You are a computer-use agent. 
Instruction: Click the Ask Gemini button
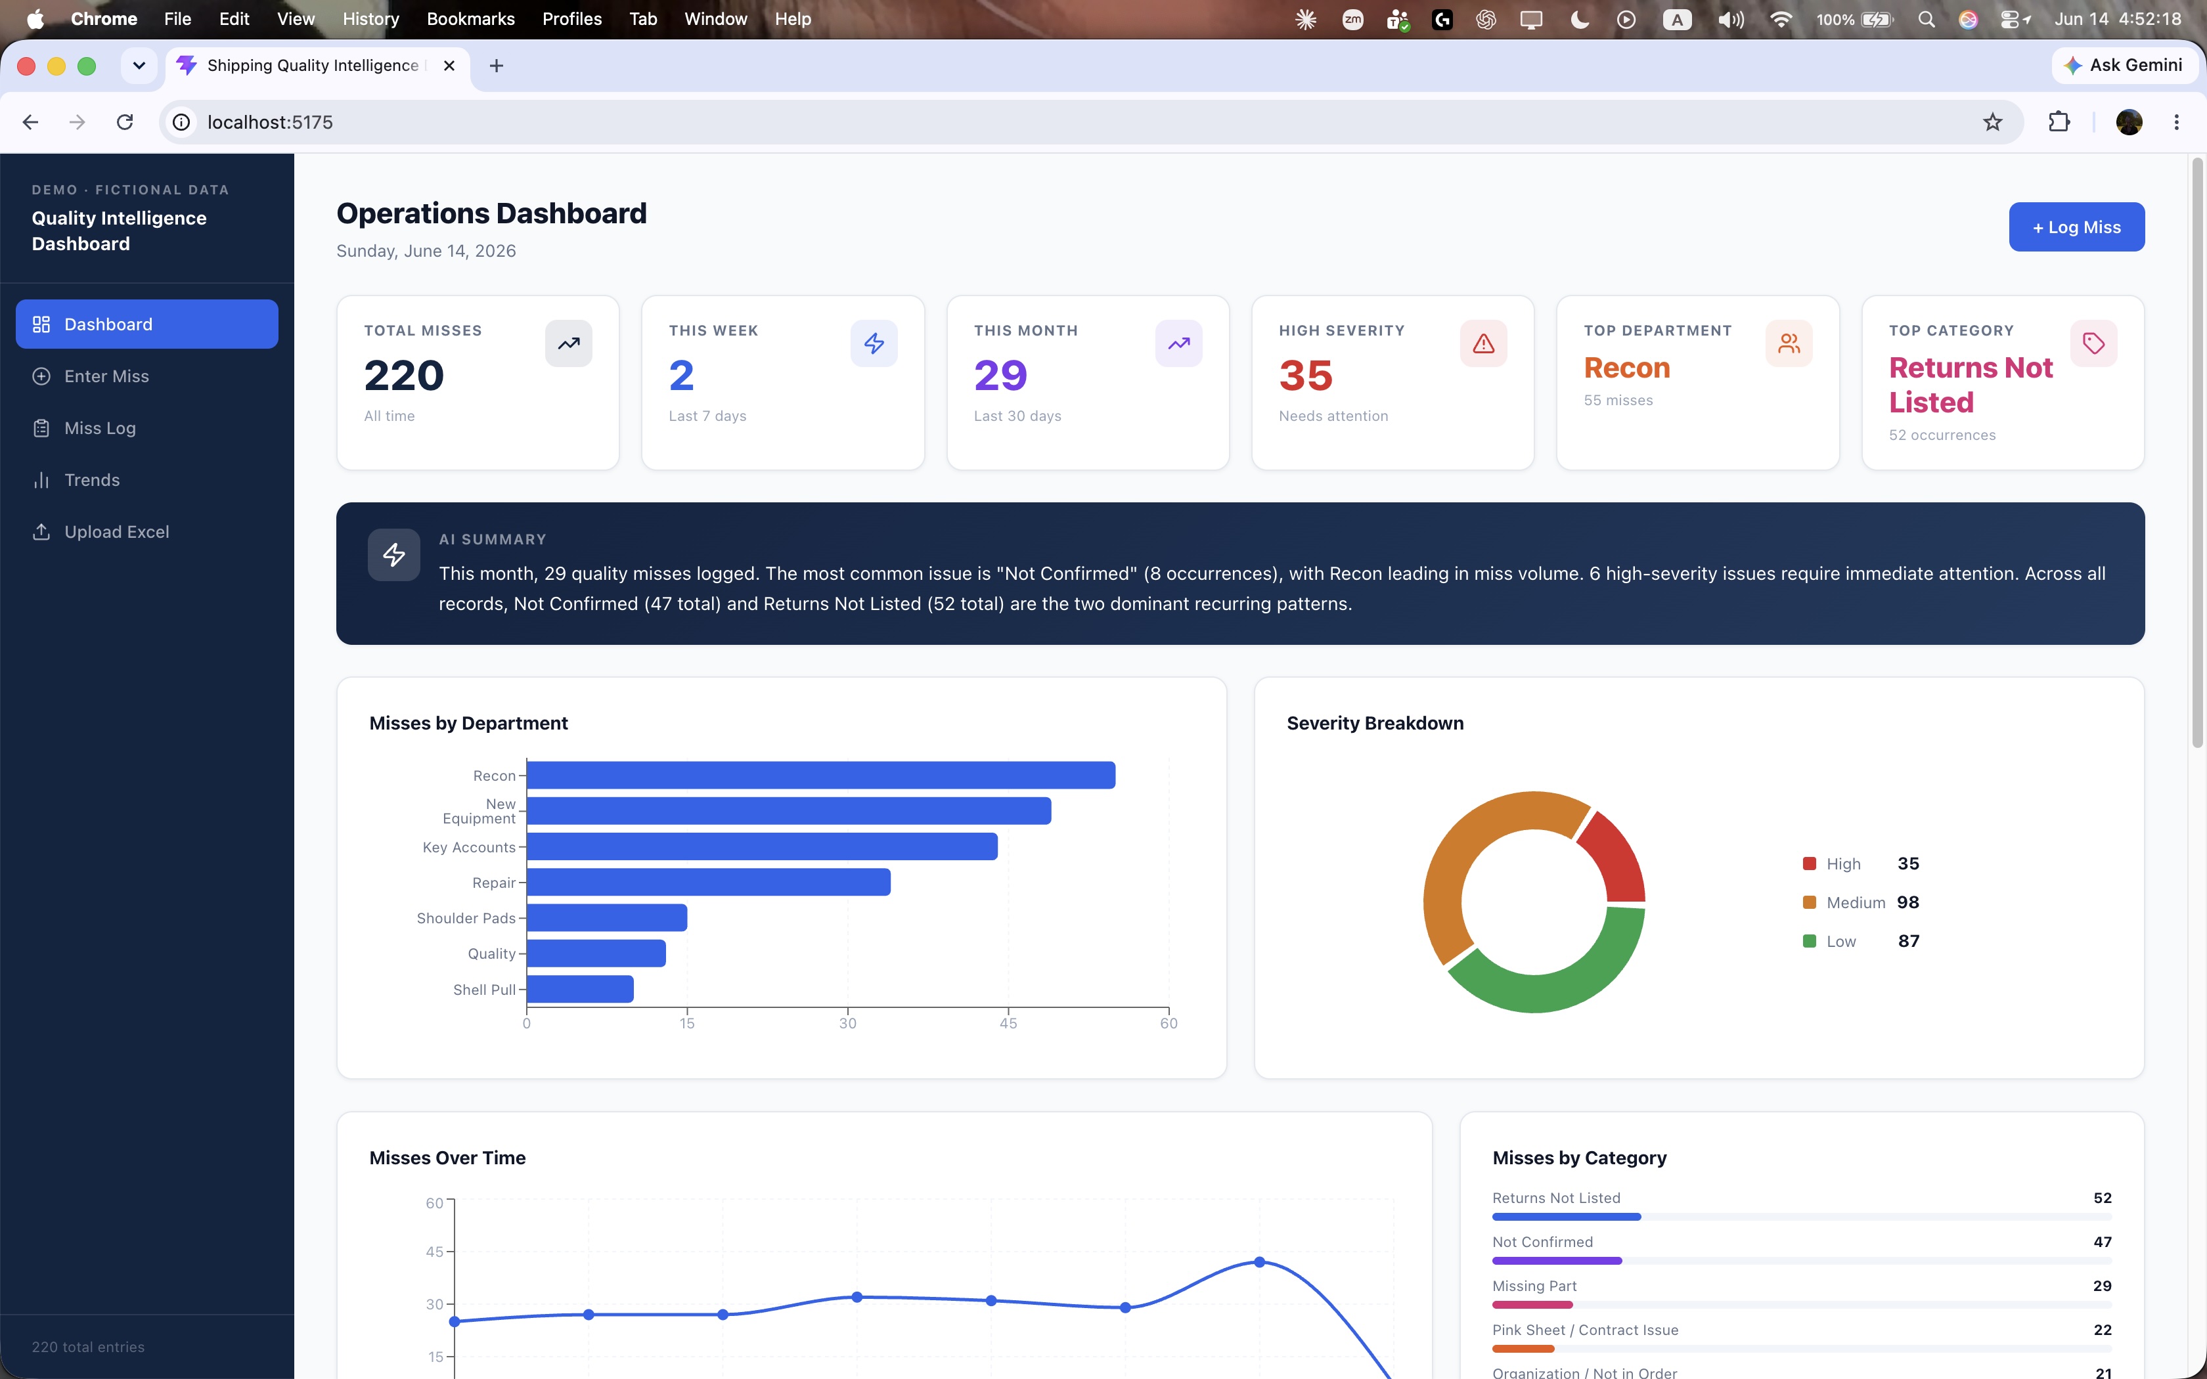pos(2125,66)
